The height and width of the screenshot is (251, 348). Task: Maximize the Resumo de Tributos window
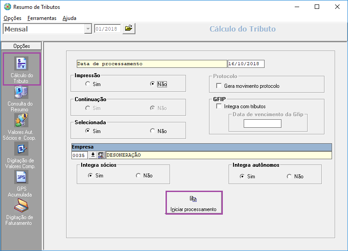(x=317, y=7)
